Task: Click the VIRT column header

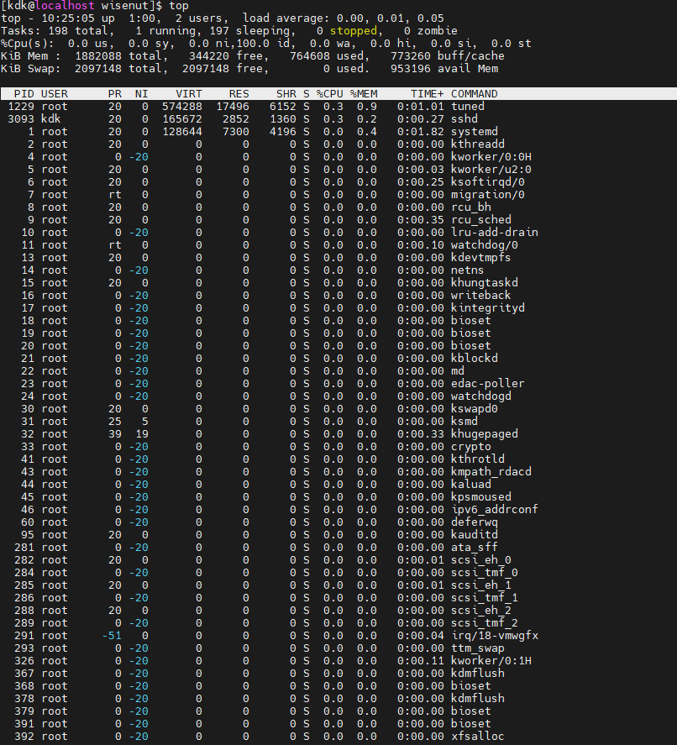Action: point(189,93)
